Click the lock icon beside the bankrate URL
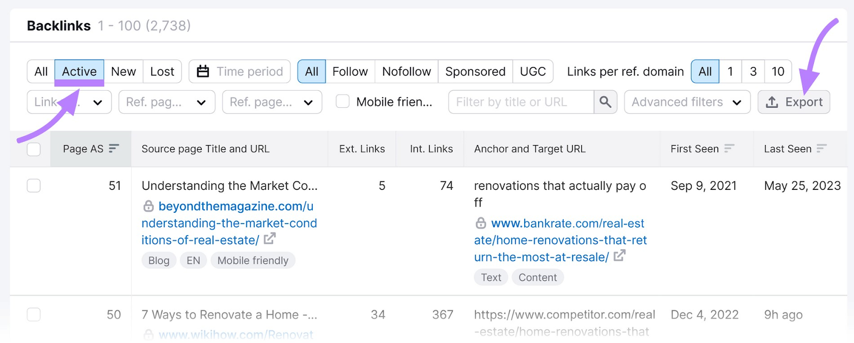Viewport: 854px width, 343px height. [480, 223]
